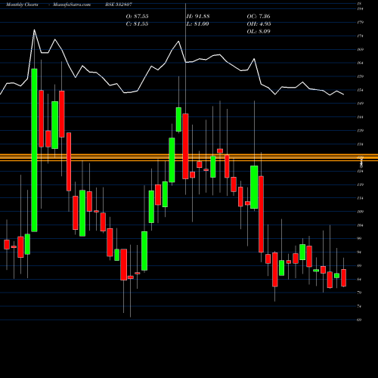
Task: Click the last red candle on the right
Action: [x=343, y=277]
